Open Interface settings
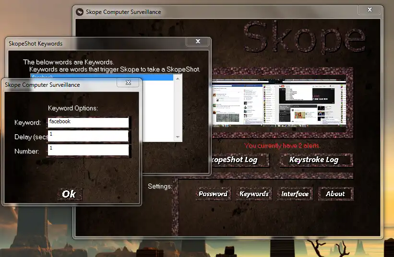 pyautogui.click(x=295, y=194)
